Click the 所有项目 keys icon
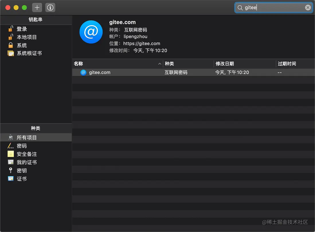Image resolution: width=315 pixels, height=232 pixels. coord(11,137)
